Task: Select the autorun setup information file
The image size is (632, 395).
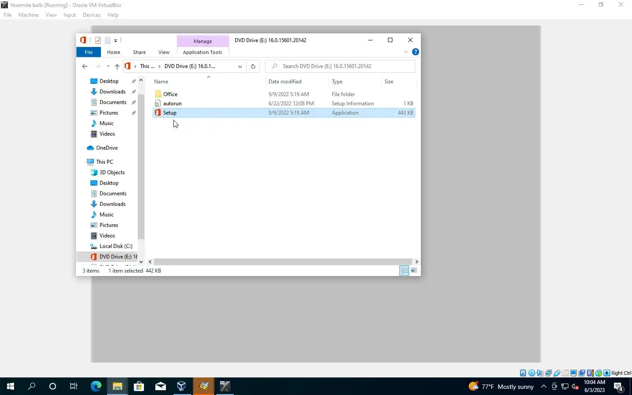Action: point(284,104)
